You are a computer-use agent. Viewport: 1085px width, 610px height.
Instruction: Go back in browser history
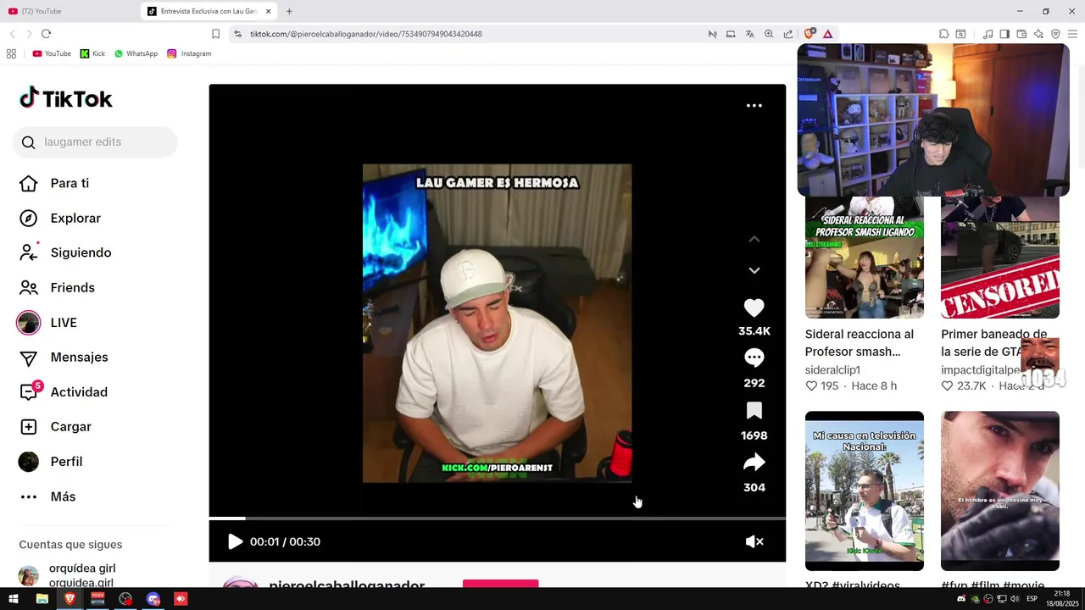pos(12,34)
